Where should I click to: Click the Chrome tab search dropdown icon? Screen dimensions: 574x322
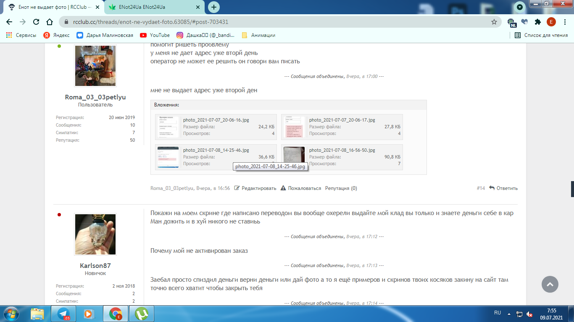click(x=520, y=7)
